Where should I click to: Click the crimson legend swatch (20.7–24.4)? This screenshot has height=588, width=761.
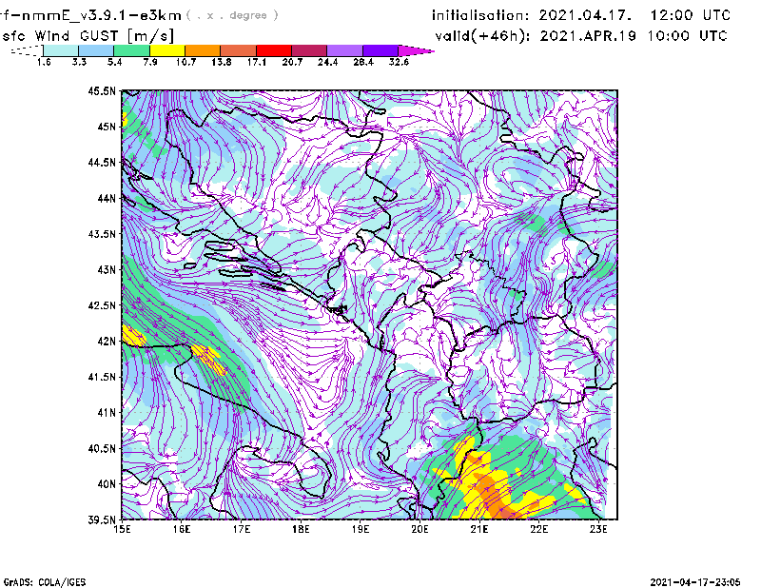[x=310, y=50]
